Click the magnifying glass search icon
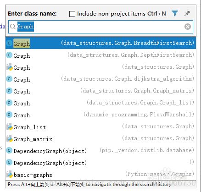Viewport: 201px width, 192px height. [x=13, y=27]
